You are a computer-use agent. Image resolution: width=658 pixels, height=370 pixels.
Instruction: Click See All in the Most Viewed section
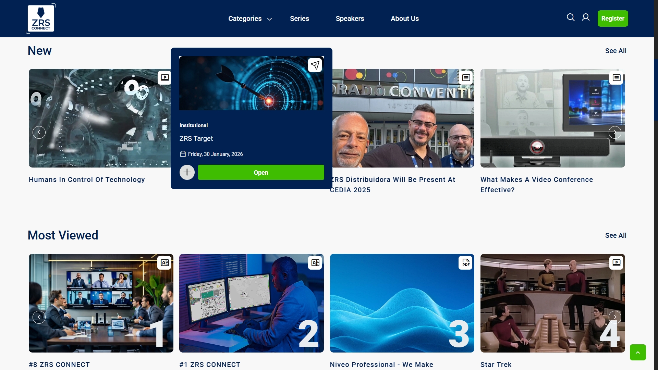[x=616, y=235]
